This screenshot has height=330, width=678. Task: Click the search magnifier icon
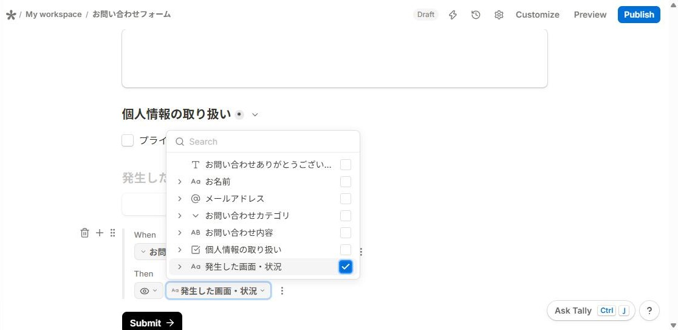(x=179, y=142)
